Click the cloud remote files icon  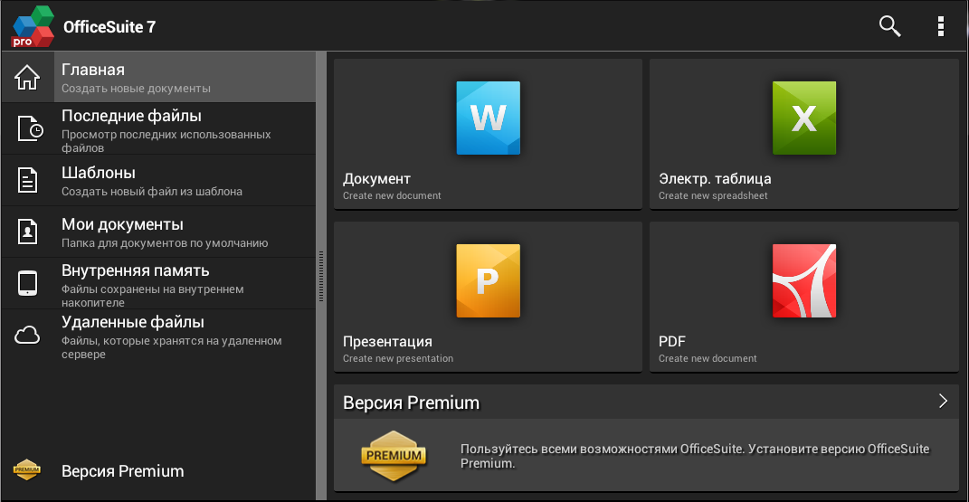tap(28, 336)
